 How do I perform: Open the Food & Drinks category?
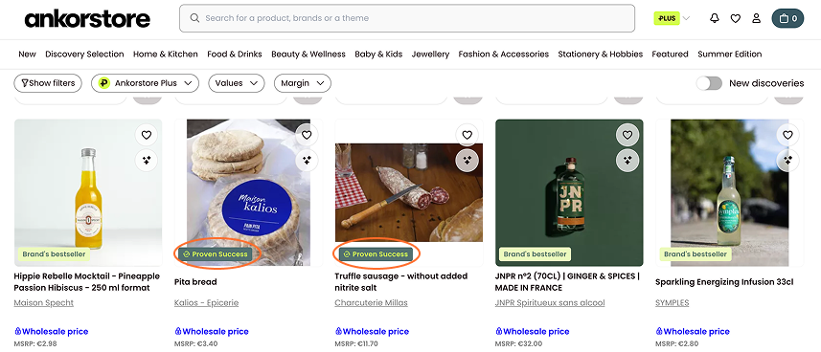(x=235, y=54)
